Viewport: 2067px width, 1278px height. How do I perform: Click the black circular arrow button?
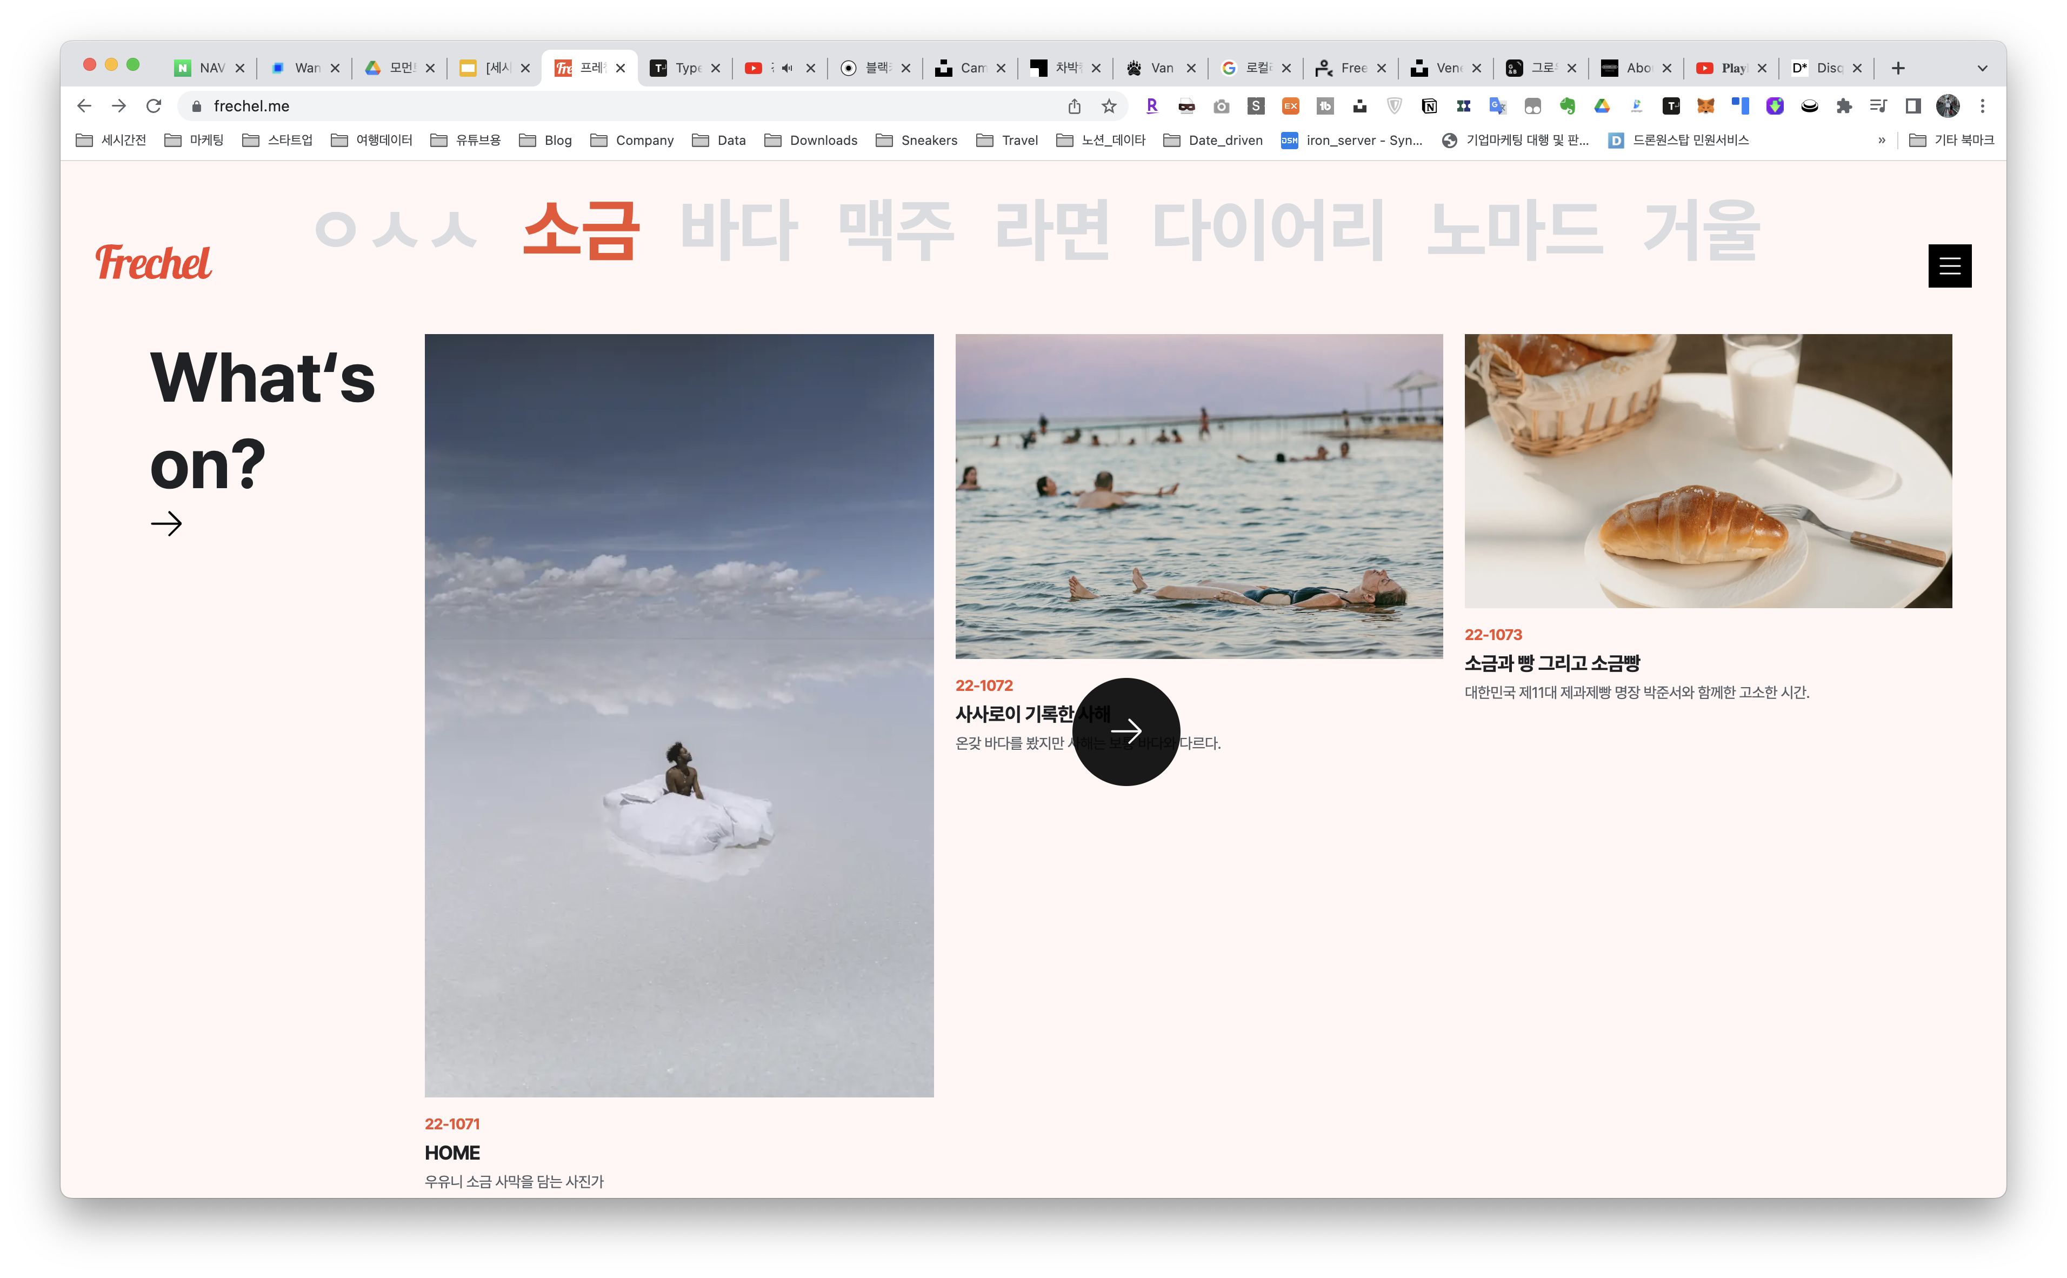[x=1125, y=731]
